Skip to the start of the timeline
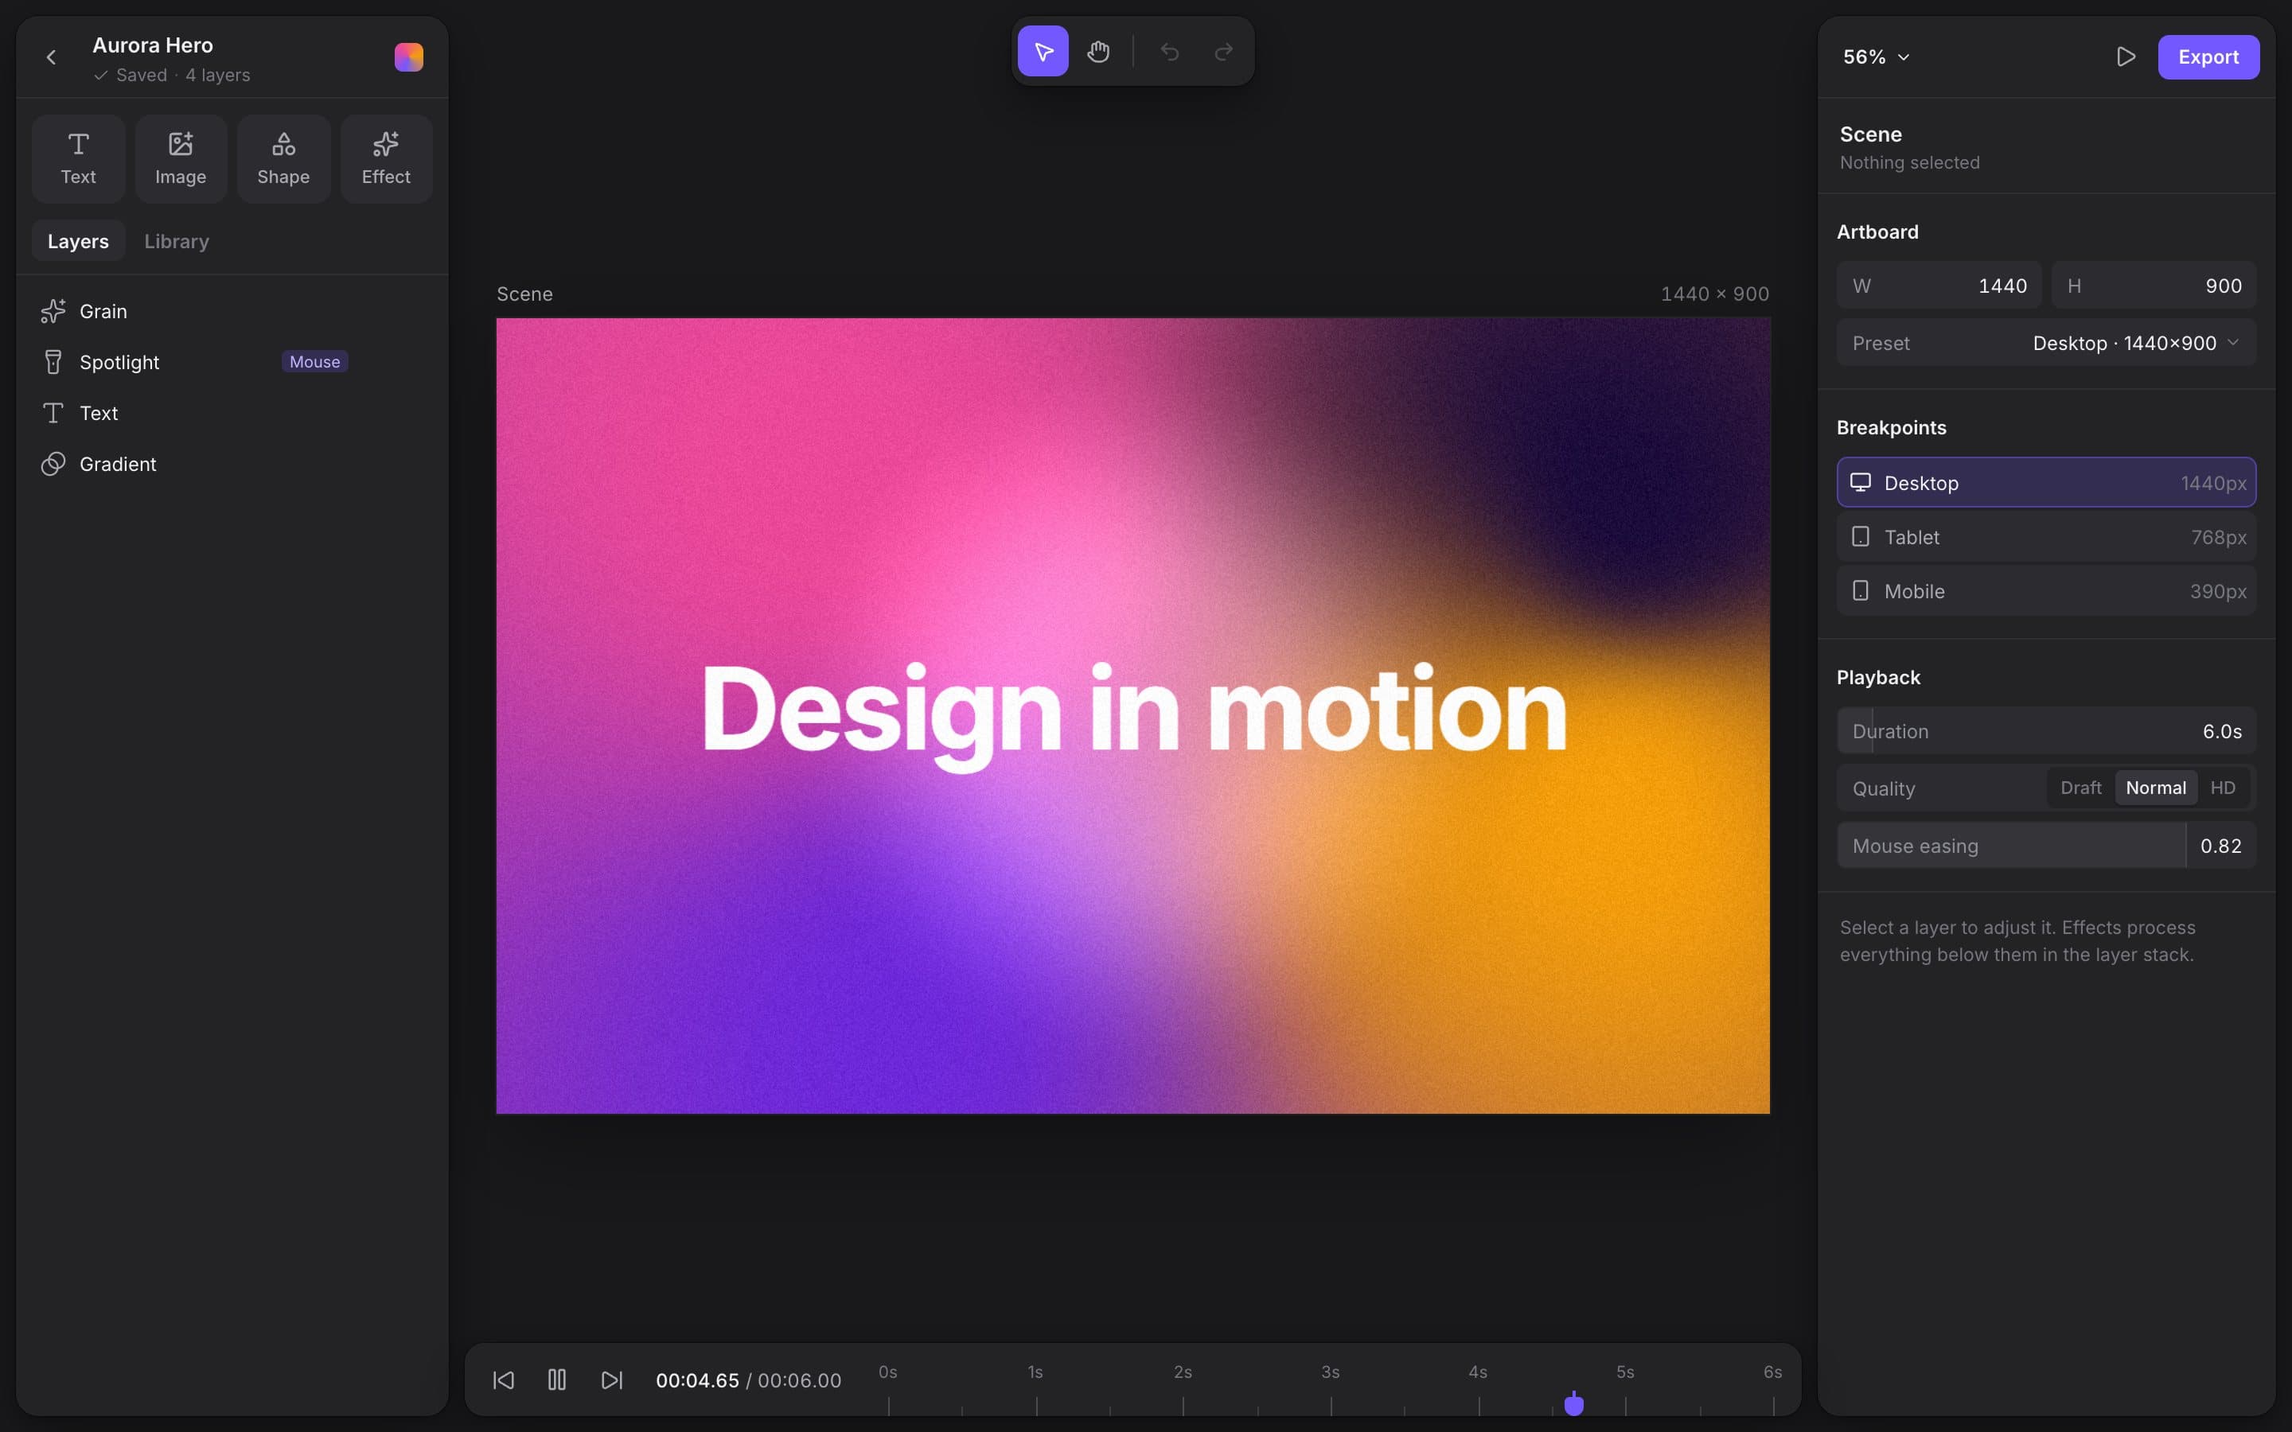Viewport: 2292px width, 1432px height. tap(504, 1380)
